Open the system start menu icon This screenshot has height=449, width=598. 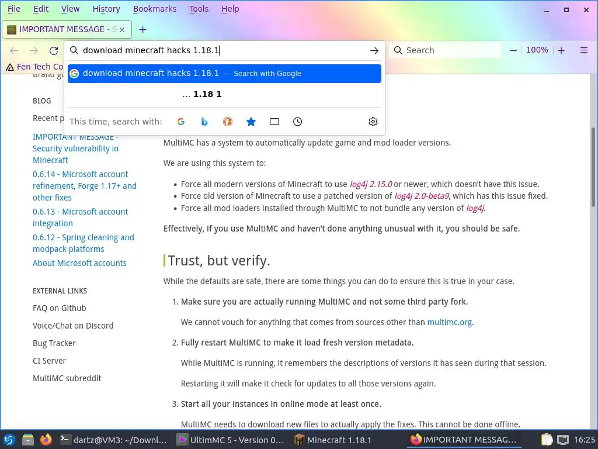coord(9,440)
